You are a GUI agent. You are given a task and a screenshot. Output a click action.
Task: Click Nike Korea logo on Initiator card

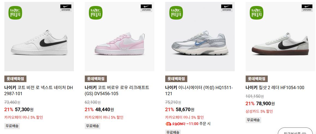coord(227,8)
